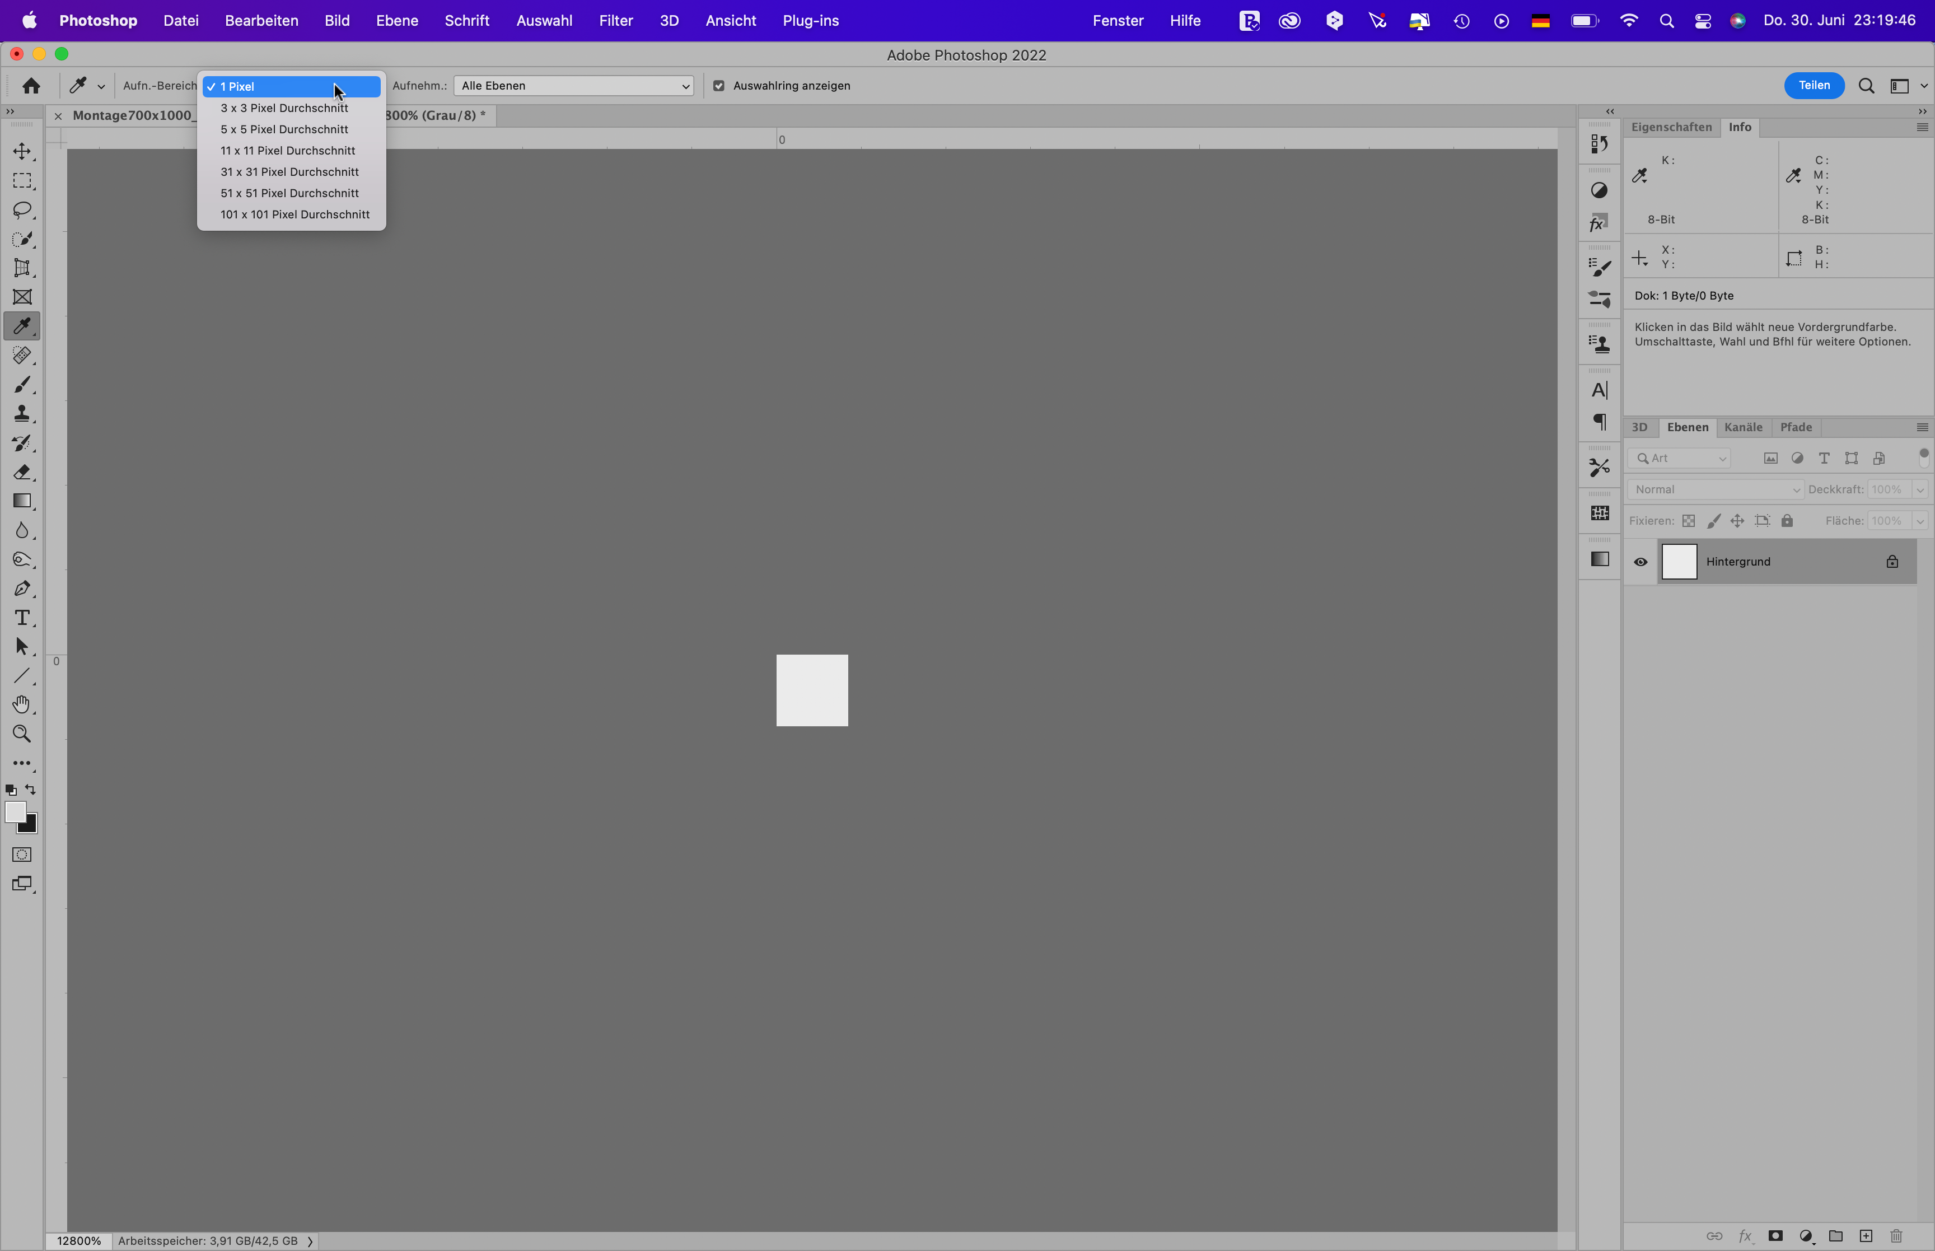Select the Brush tool
This screenshot has height=1251, width=1935.
(22, 384)
